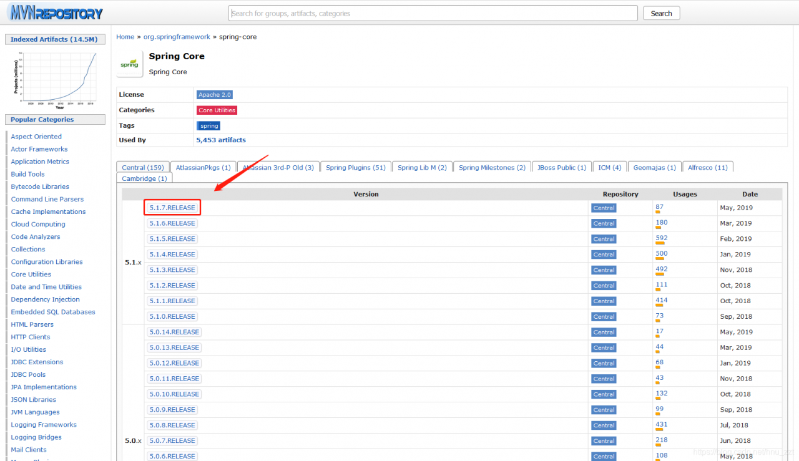Open version 5.0.10.RELEASE
Image resolution: width=799 pixels, height=461 pixels.
coord(174,394)
